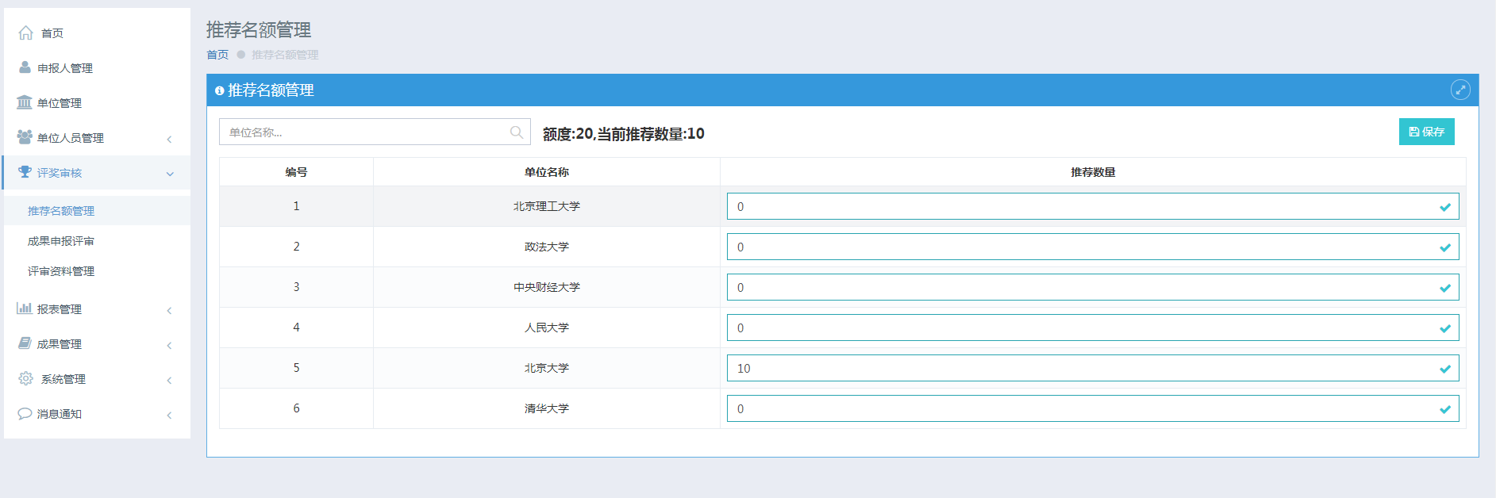Click the checkmark icon in 北京理工大学 row
This screenshot has height=498, width=1496.
click(x=1445, y=207)
